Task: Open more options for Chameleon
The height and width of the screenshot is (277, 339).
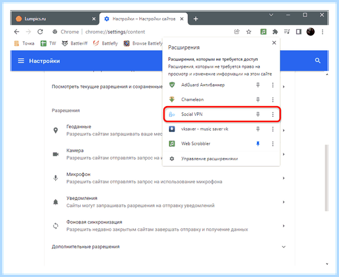Action: click(x=273, y=99)
